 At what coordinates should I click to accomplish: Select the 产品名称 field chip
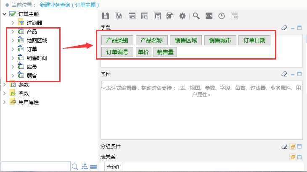pos(151,40)
